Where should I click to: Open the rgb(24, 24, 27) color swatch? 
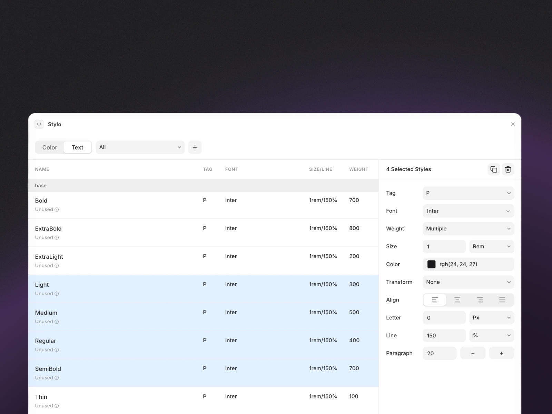(x=431, y=264)
